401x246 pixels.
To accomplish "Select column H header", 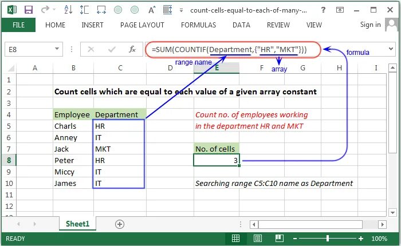I will click(339, 68).
